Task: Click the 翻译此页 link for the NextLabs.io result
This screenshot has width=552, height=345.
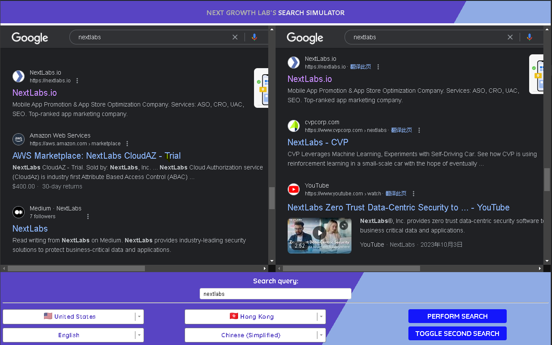Action: click(361, 66)
